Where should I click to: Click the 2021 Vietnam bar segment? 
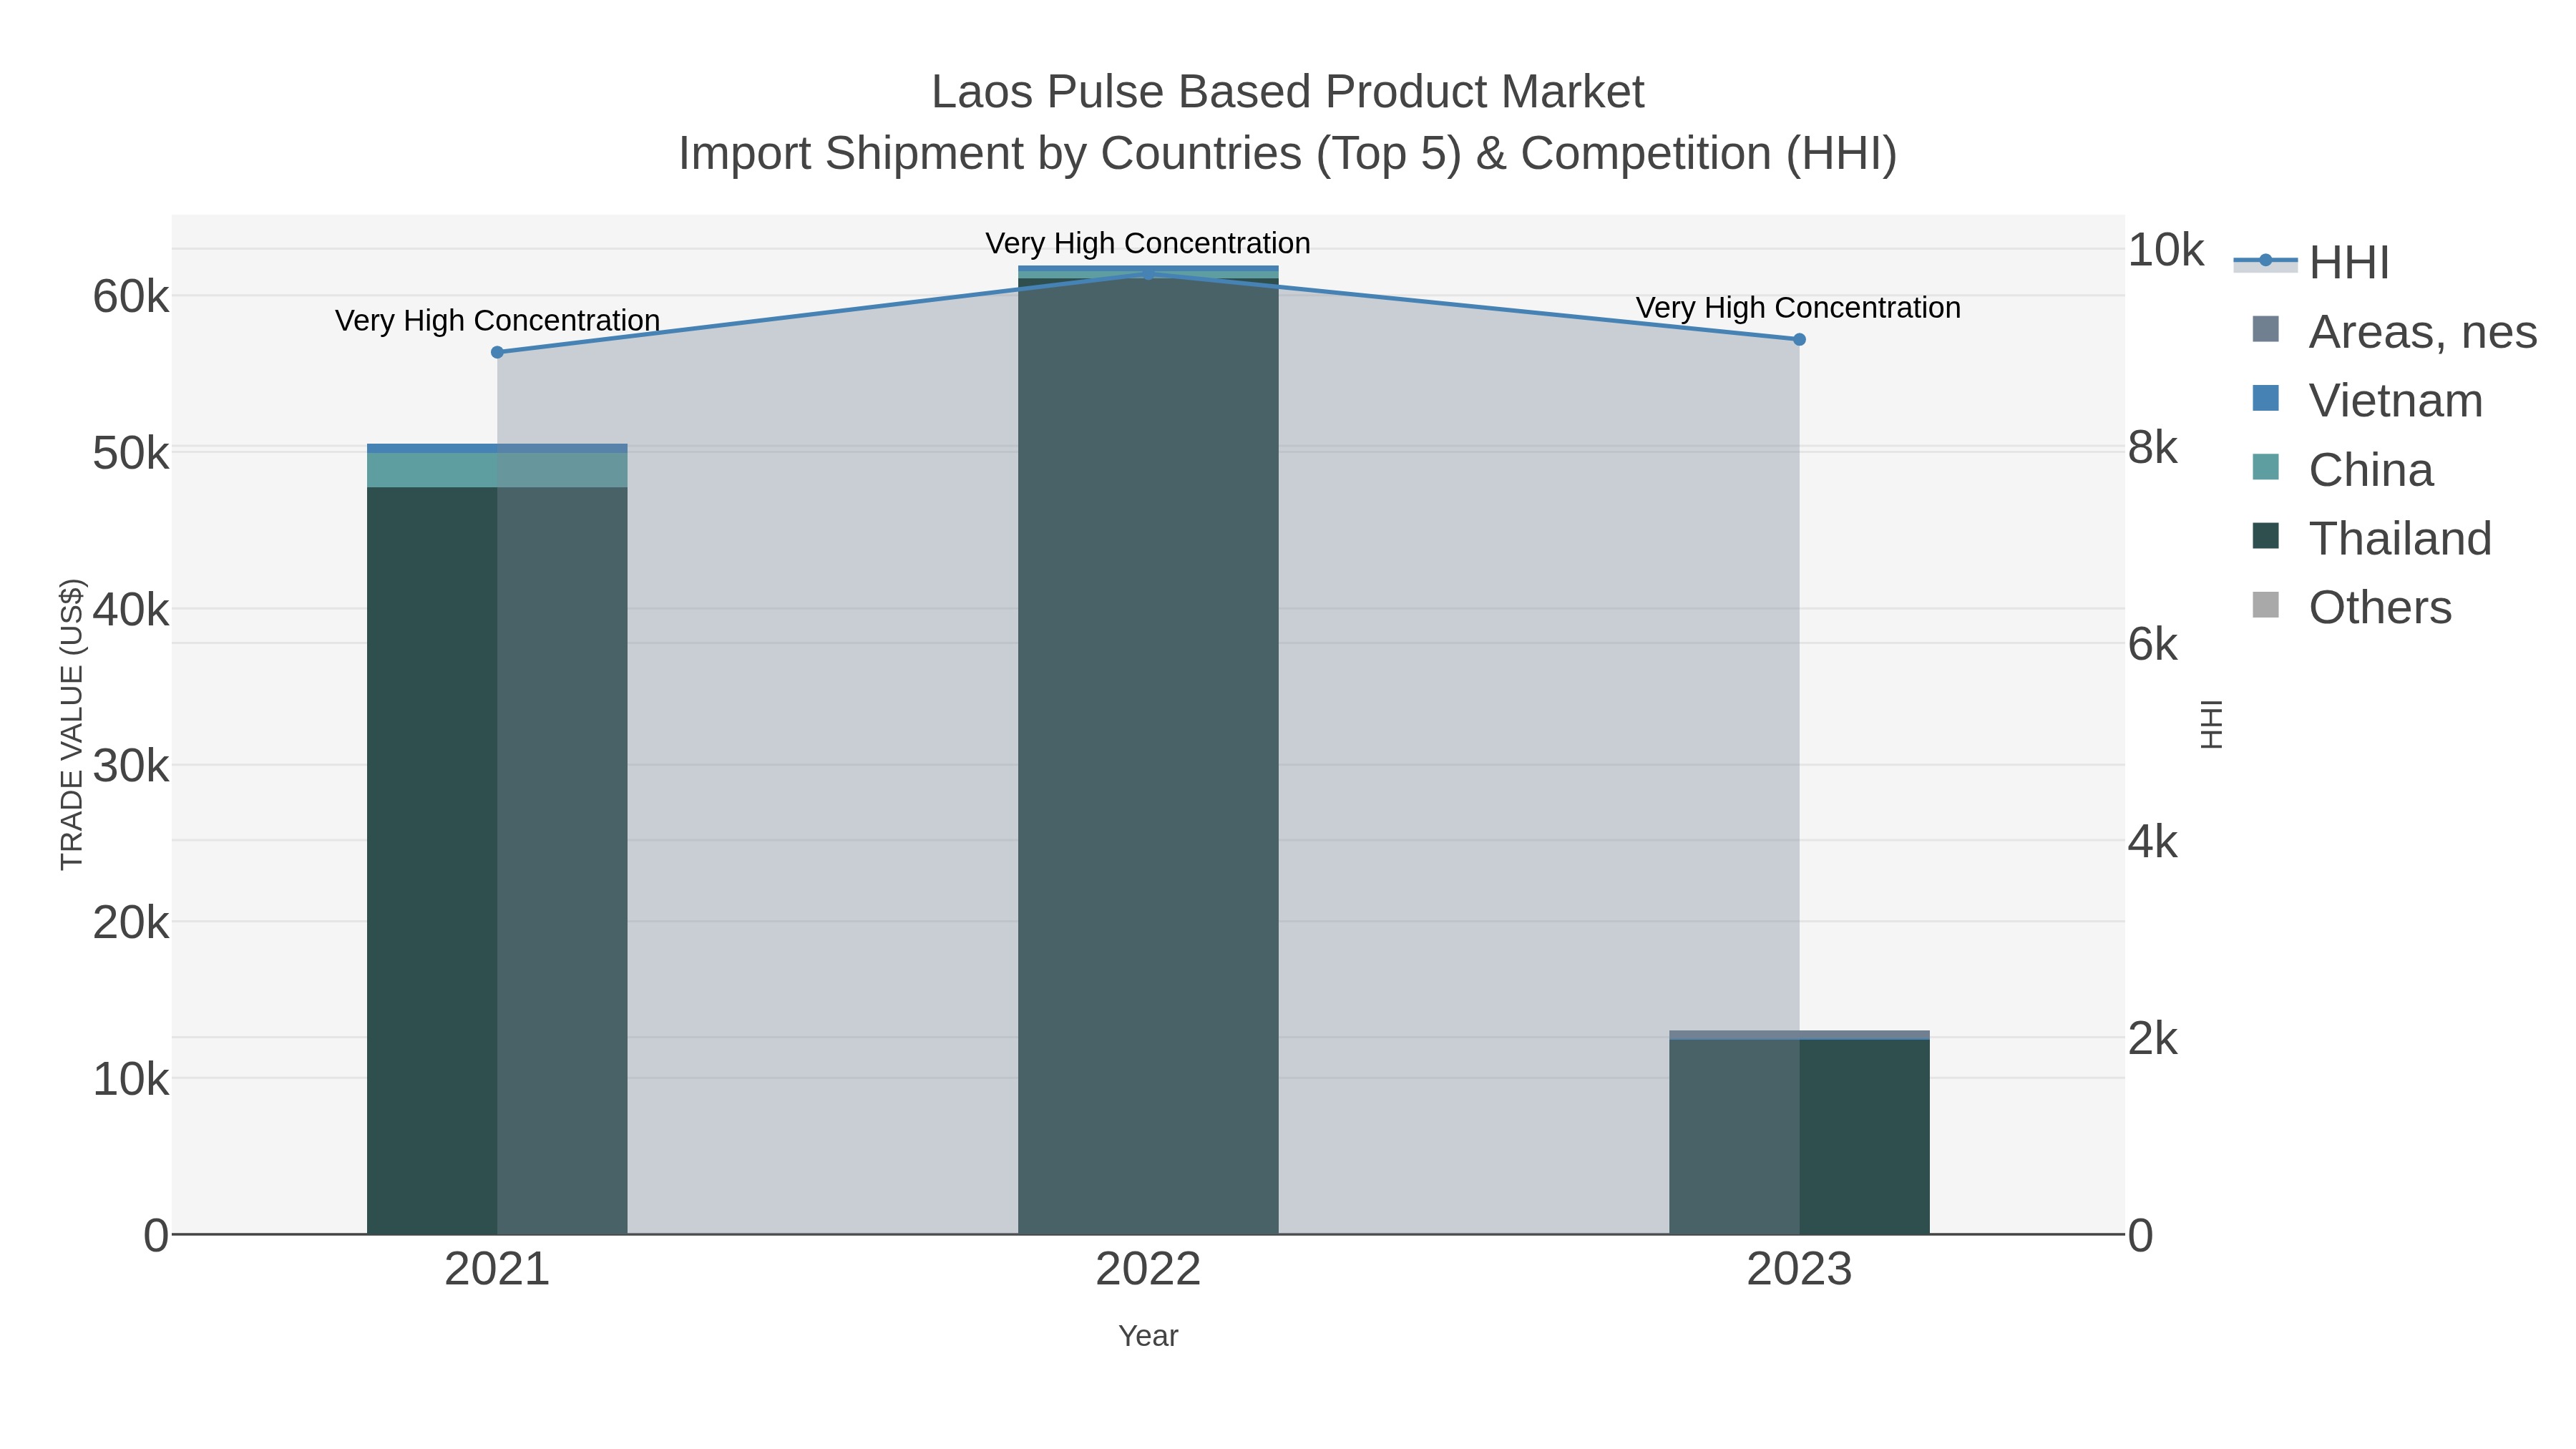(497, 448)
